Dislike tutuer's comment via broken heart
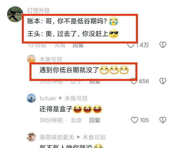Viewport: 175px width, 148px height. (x=163, y=120)
